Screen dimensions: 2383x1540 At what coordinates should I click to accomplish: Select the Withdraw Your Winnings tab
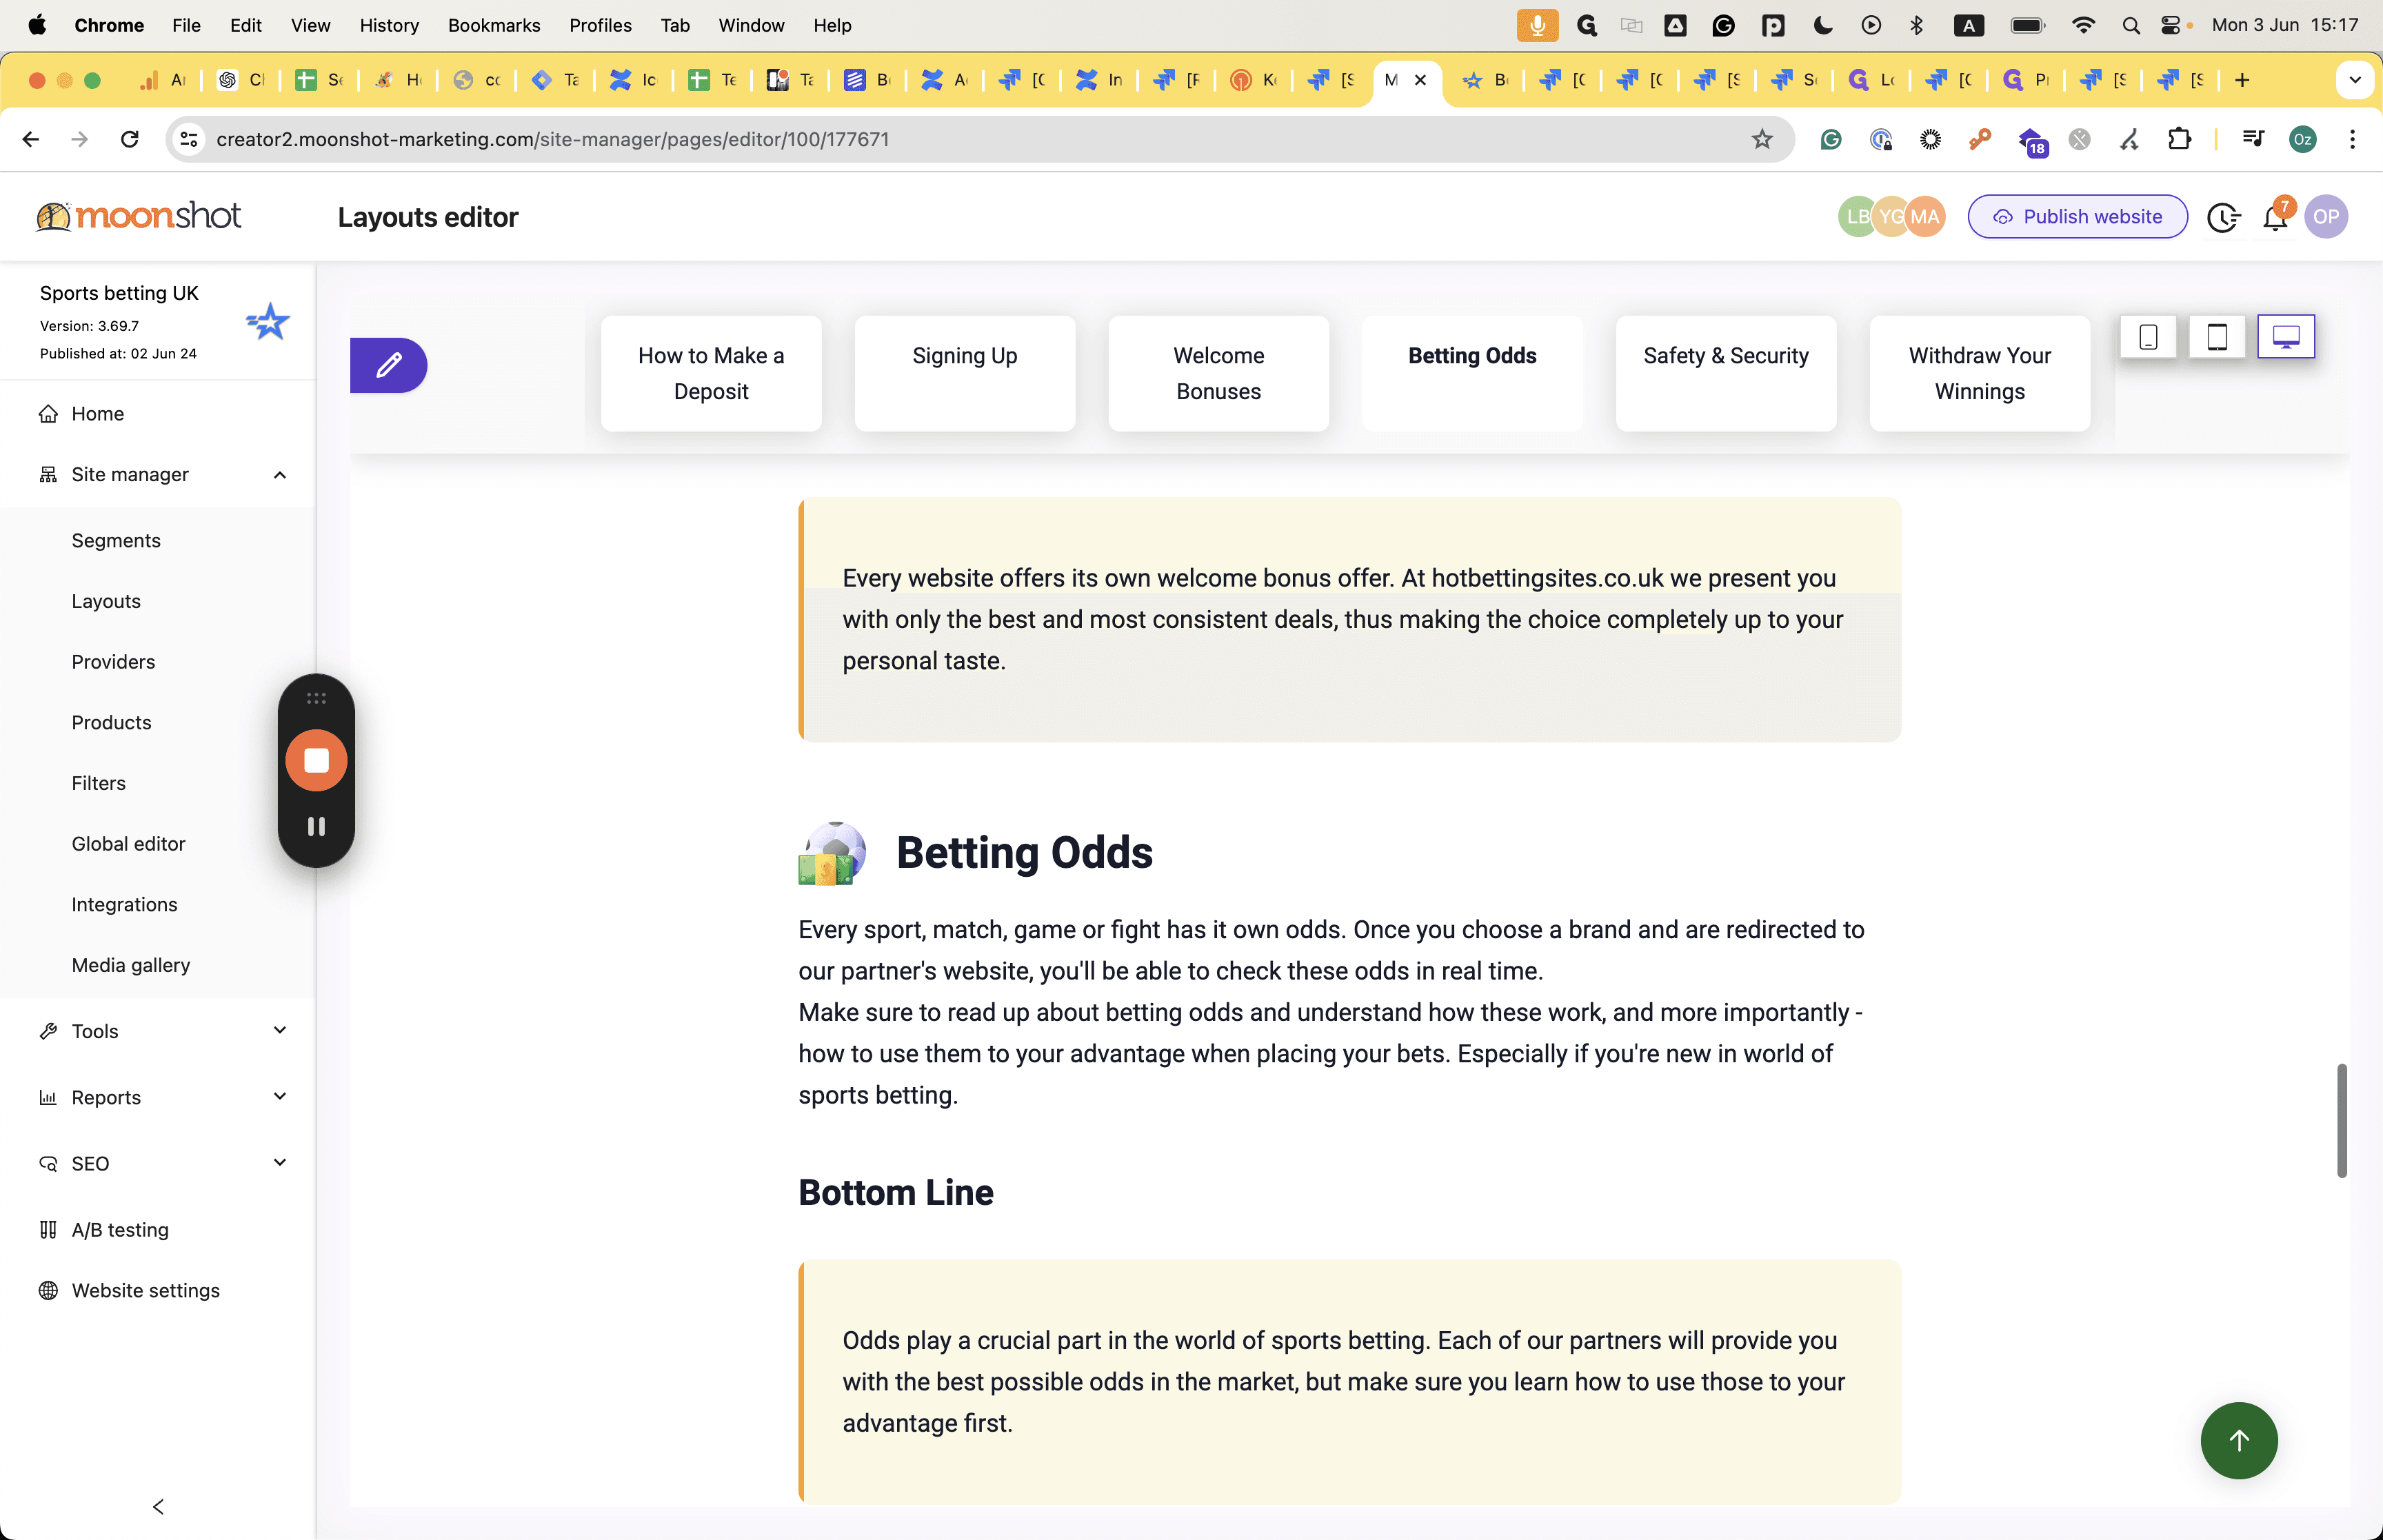point(1980,374)
